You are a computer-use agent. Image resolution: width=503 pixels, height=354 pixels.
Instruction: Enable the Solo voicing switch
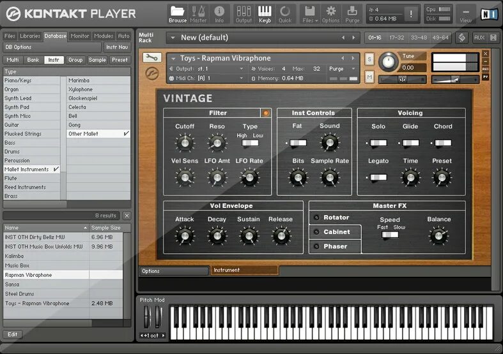click(378, 143)
